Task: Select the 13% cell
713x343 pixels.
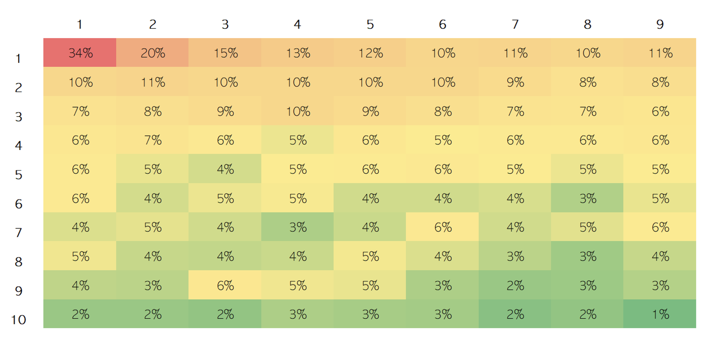Action: (x=297, y=53)
